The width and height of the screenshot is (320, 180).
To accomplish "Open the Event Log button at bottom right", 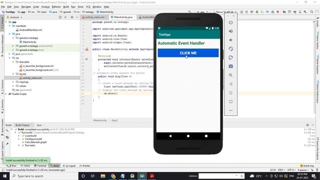I will pos(306,165).
